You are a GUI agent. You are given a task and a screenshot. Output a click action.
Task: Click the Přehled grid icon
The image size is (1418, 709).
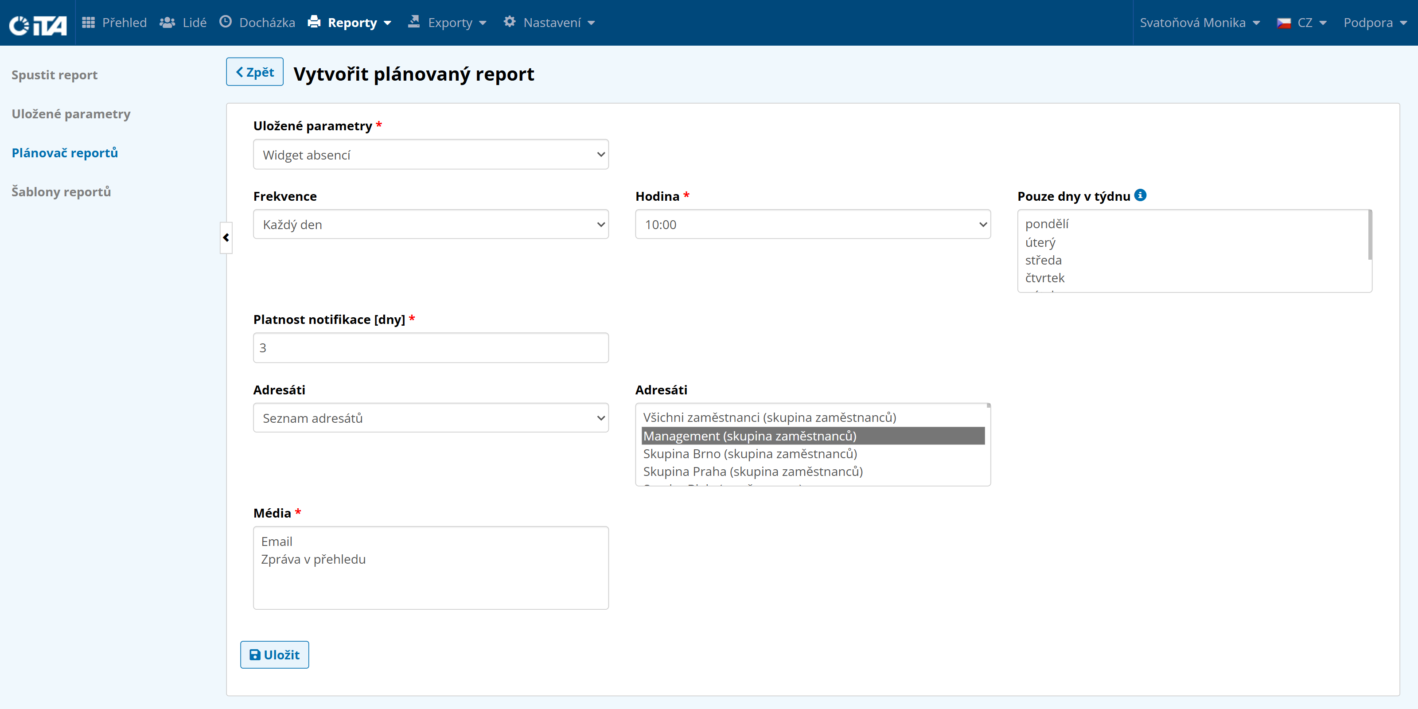click(x=88, y=23)
